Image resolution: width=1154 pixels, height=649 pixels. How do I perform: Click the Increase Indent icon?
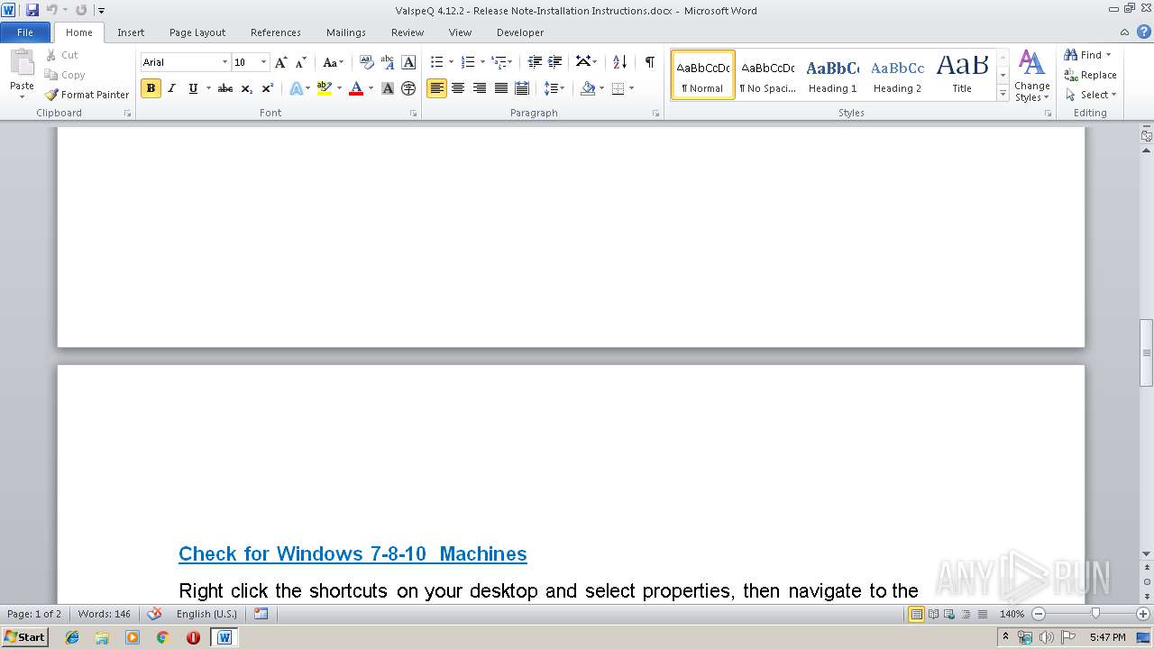pyautogui.click(x=555, y=62)
